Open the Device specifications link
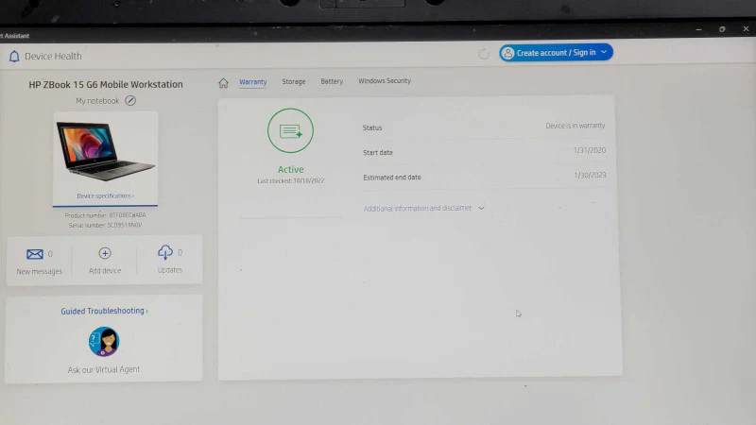The height and width of the screenshot is (425, 756). (x=105, y=196)
